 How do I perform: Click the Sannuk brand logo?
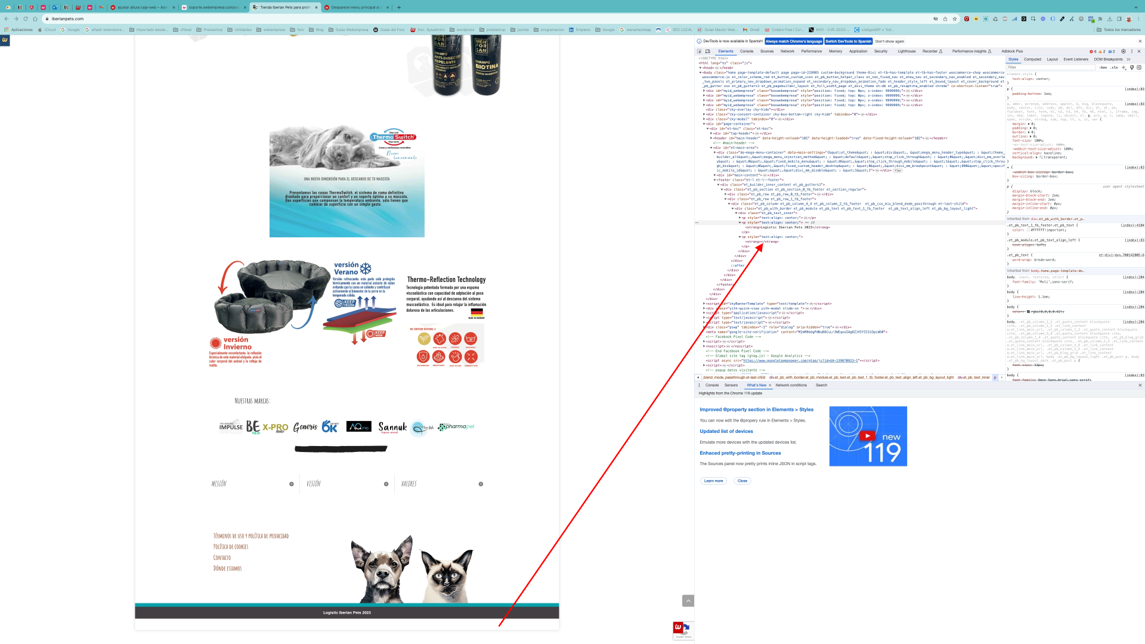392,427
